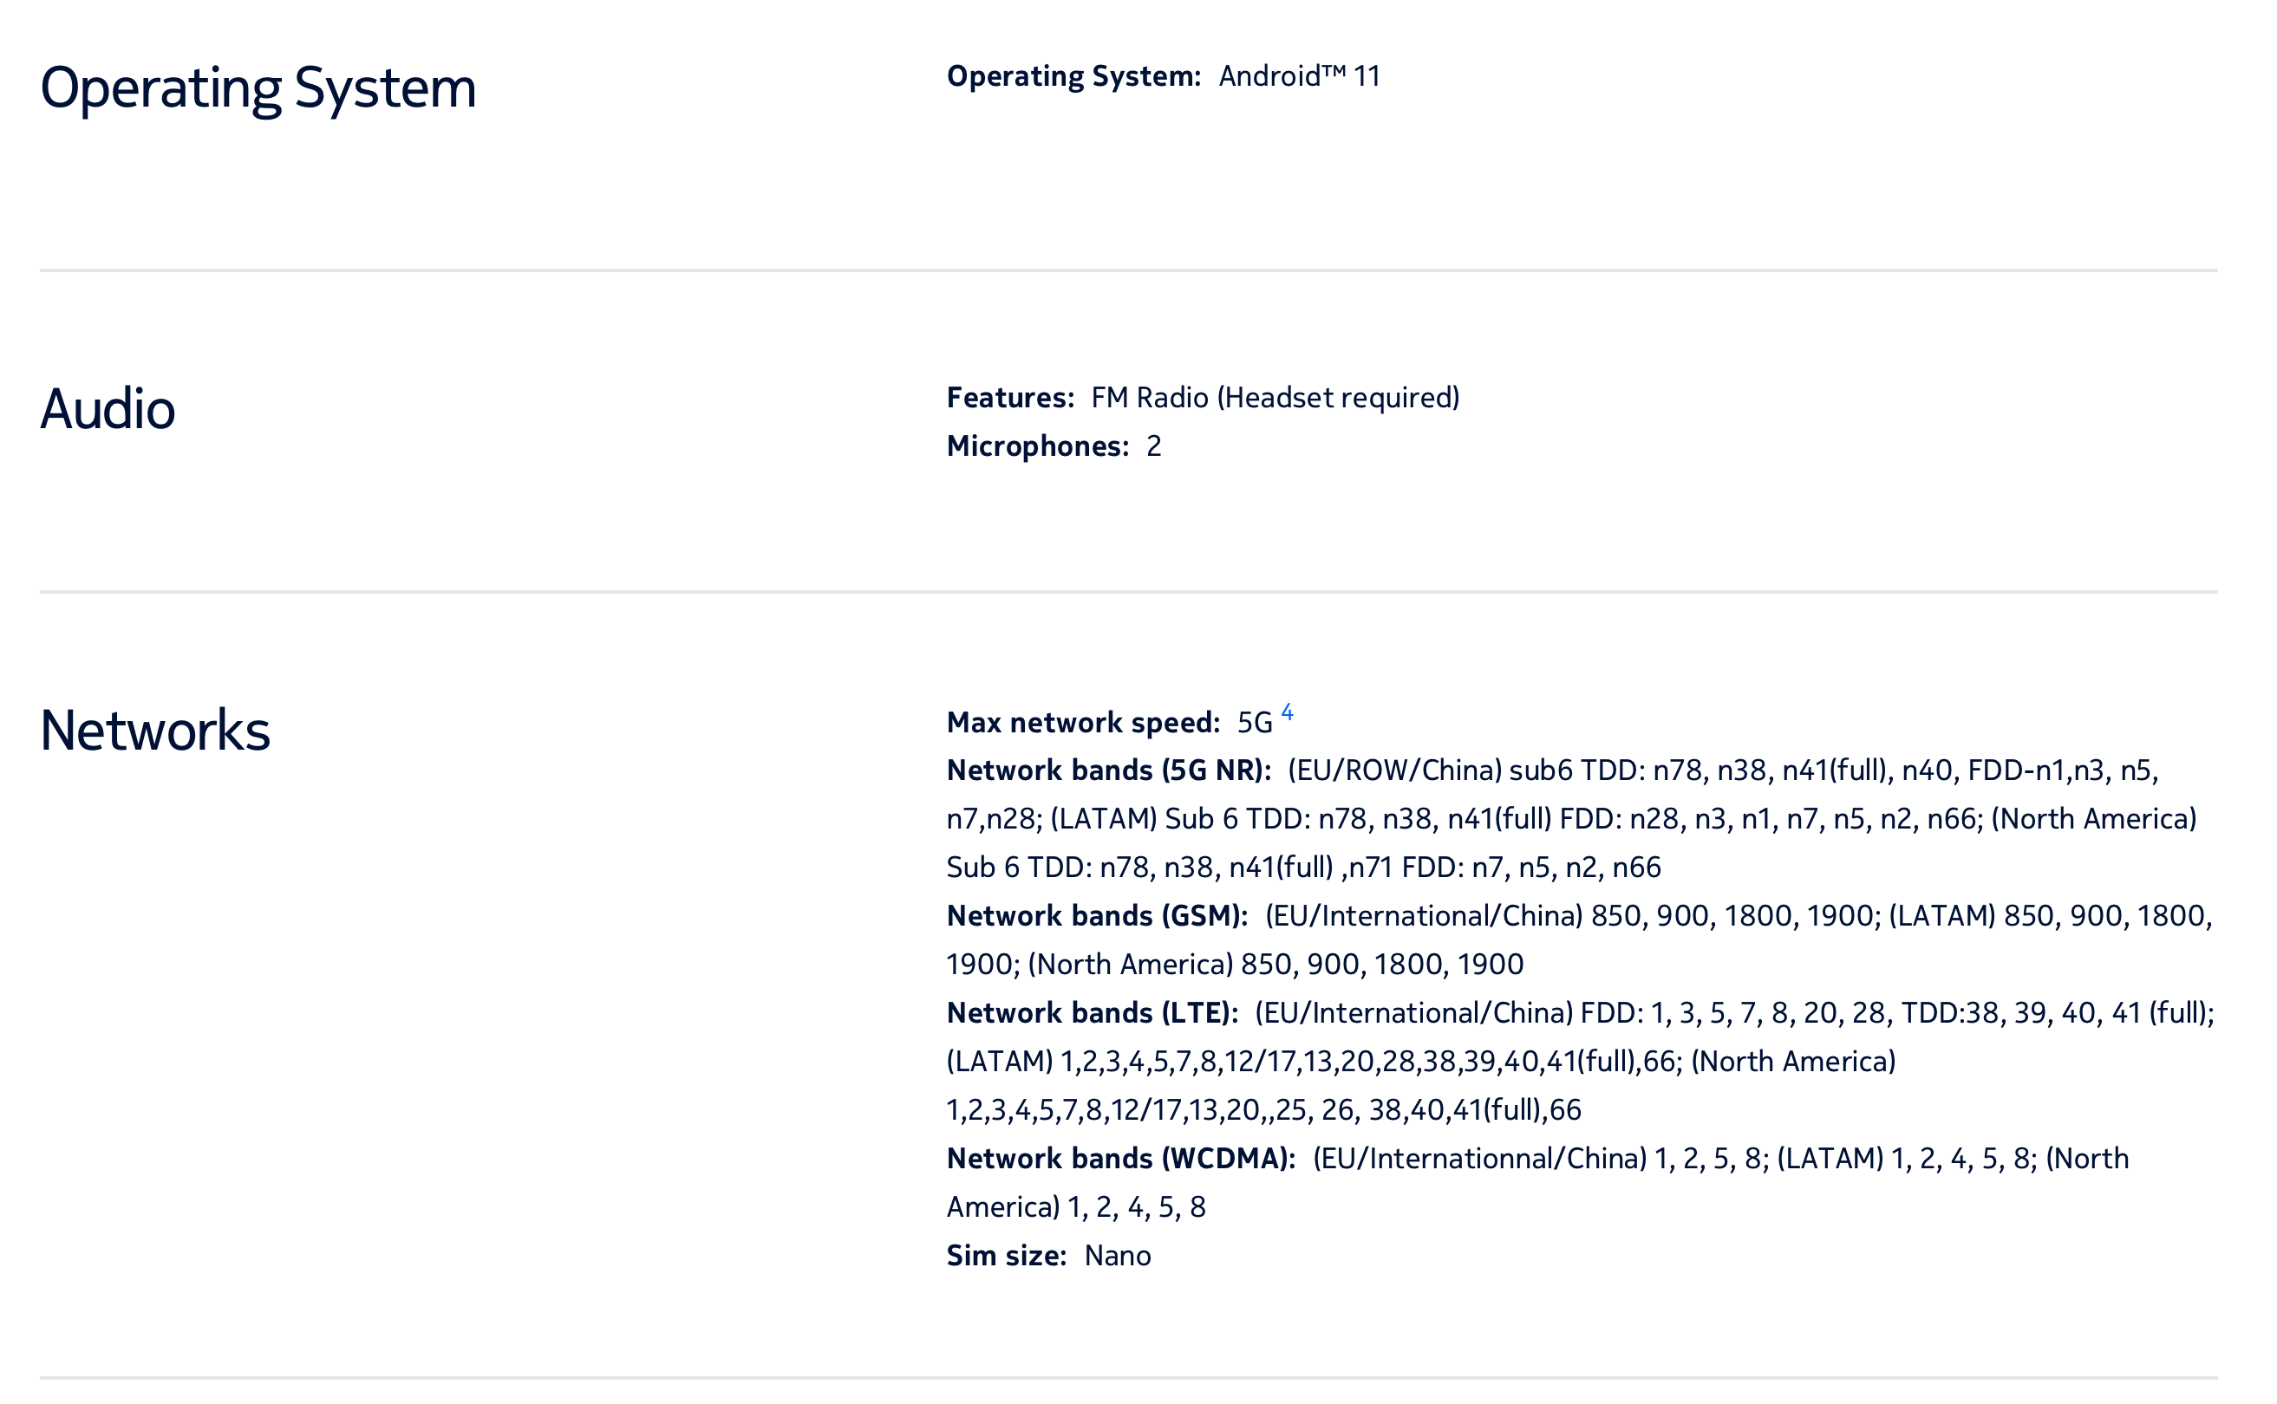Click the Microphones: label
2277x1404 pixels.
click(1037, 446)
